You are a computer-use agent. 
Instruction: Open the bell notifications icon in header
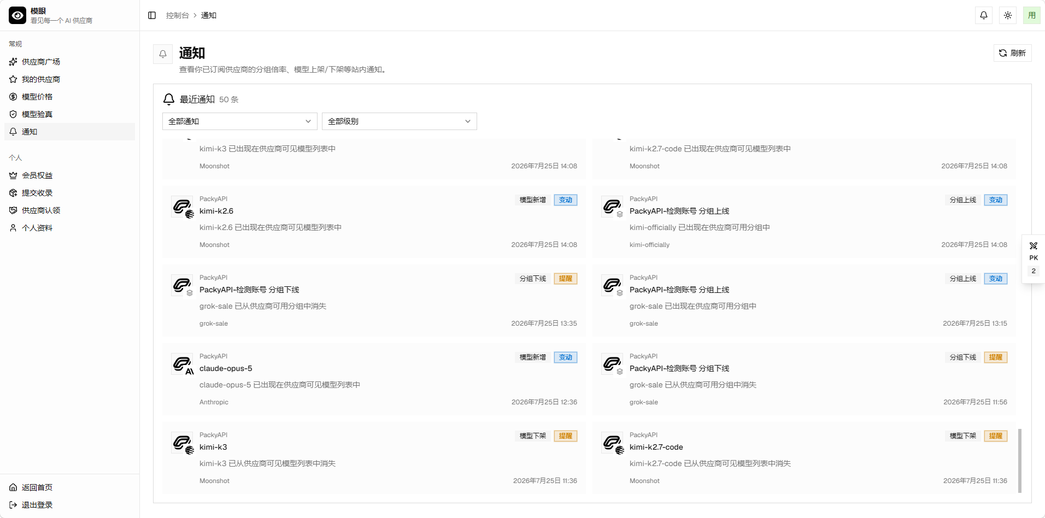point(984,15)
